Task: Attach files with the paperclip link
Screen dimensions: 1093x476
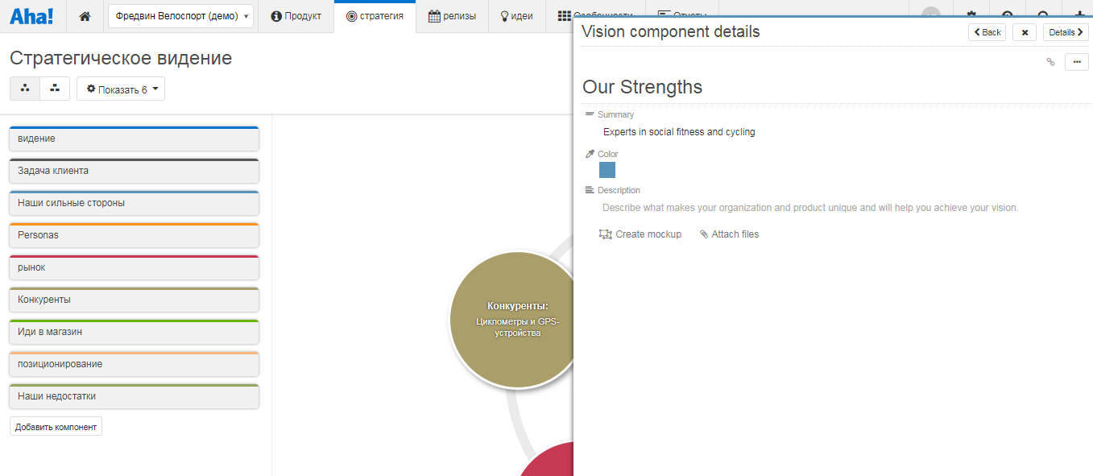Action: [x=729, y=234]
